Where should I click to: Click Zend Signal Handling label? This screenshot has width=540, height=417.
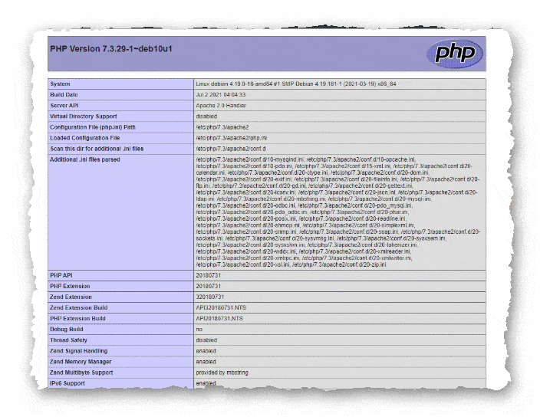pos(78,351)
